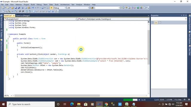Click the InitializeComponent(); code line
The height and width of the screenshot is (107, 191).
pyautogui.click(x=32, y=48)
